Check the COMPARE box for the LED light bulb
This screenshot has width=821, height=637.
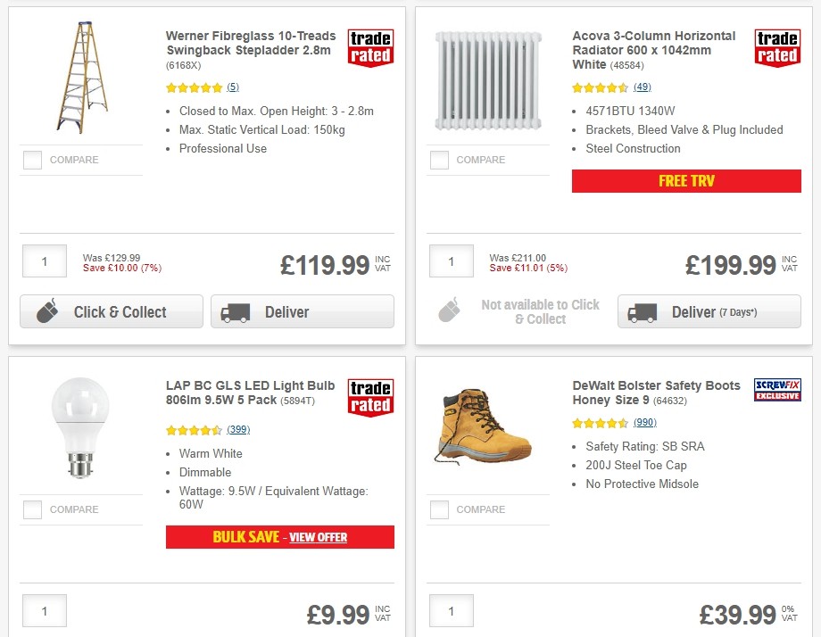pos(32,509)
